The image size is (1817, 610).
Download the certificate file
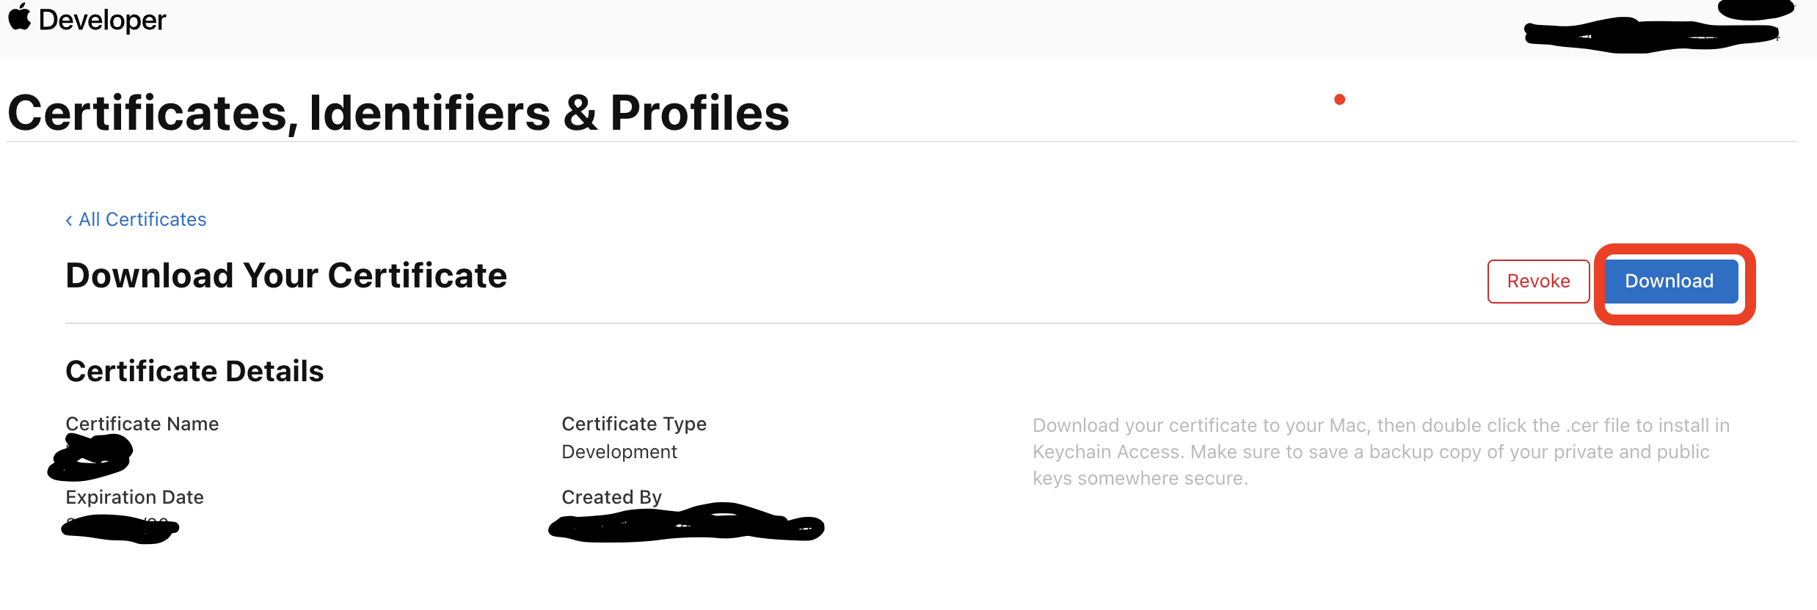1669,281
